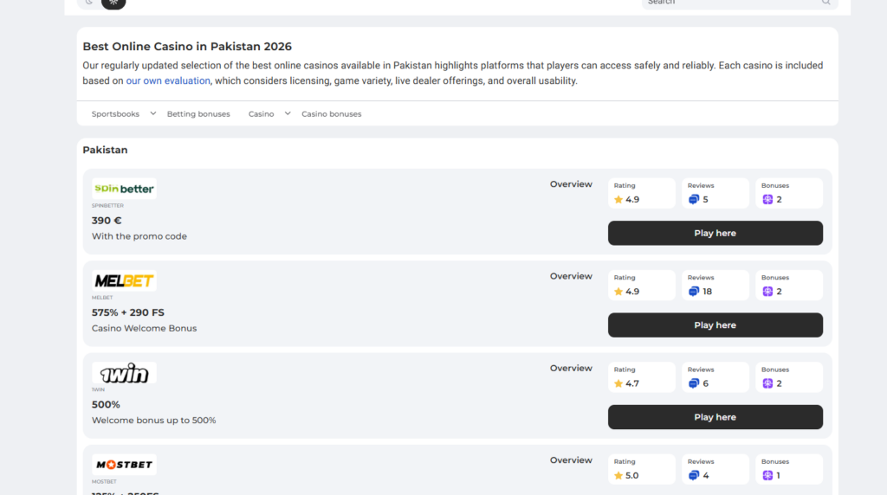
Task: Open the Casino bonuses menu item
Action: point(332,114)
